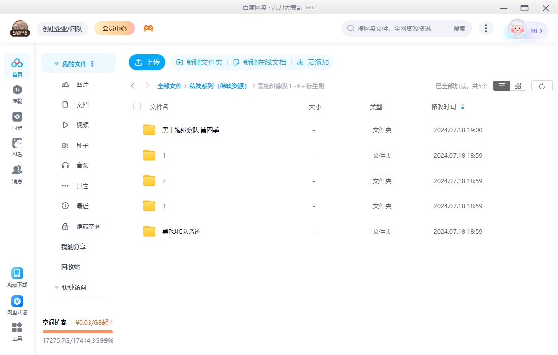Open 我的分享 in sidebar

click(74, 246)
